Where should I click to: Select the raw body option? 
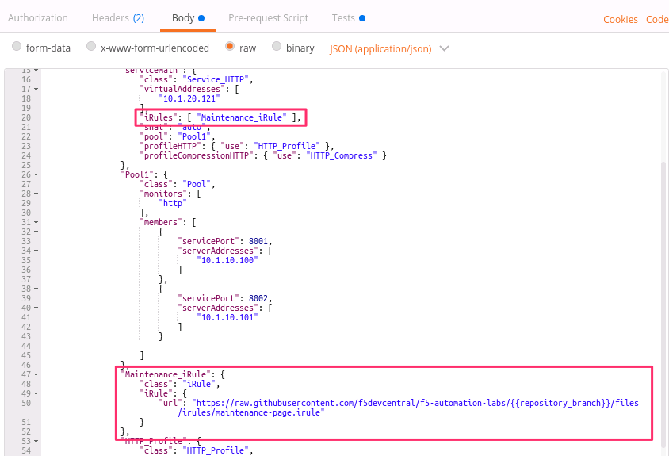(x=230, y=46)
